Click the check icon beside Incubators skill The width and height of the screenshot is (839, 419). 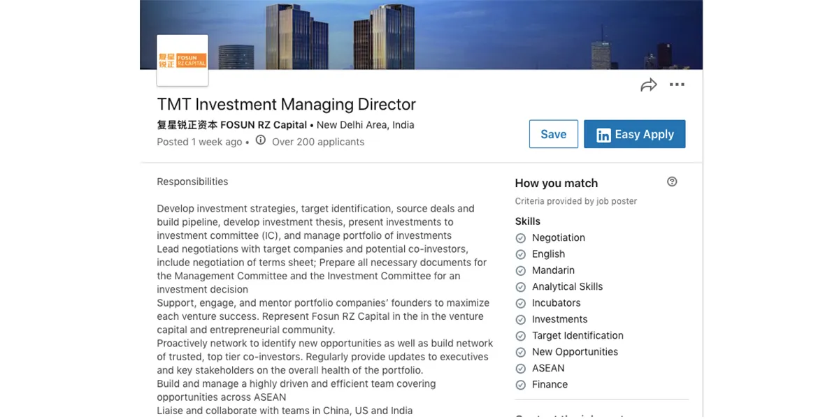521,303
